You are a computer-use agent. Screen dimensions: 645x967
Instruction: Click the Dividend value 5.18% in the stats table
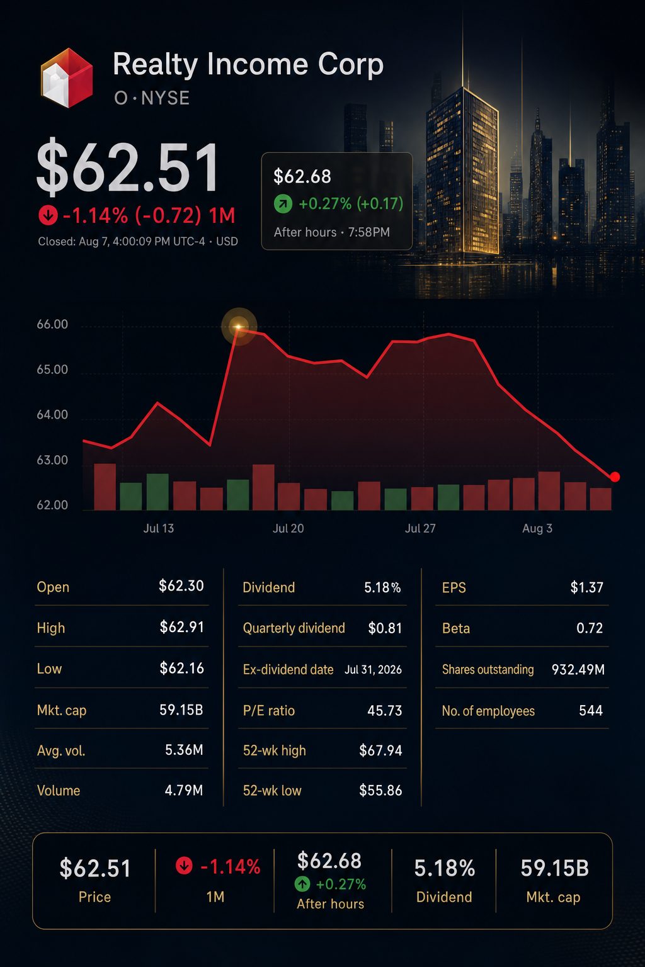pyautogui.click(x=382, y=587)
